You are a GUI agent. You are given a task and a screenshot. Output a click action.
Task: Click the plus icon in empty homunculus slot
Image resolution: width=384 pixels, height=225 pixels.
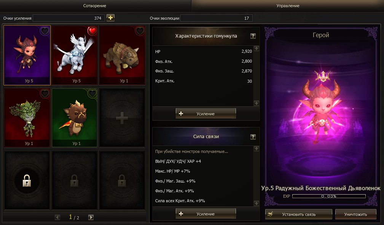pyautogui.click(x=122, y=118)
